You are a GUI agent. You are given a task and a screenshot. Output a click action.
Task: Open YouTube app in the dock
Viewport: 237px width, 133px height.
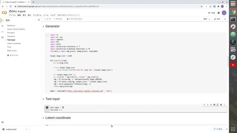pos(233,65)
